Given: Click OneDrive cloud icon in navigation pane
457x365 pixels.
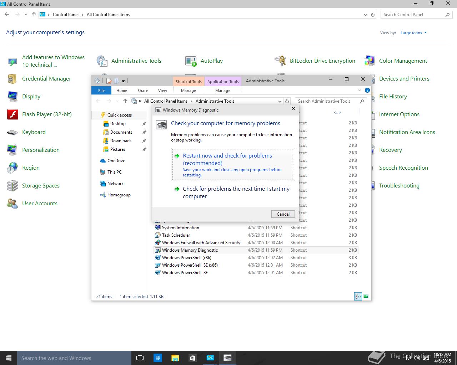Looking at the screenshot, I should coord(103,161).
